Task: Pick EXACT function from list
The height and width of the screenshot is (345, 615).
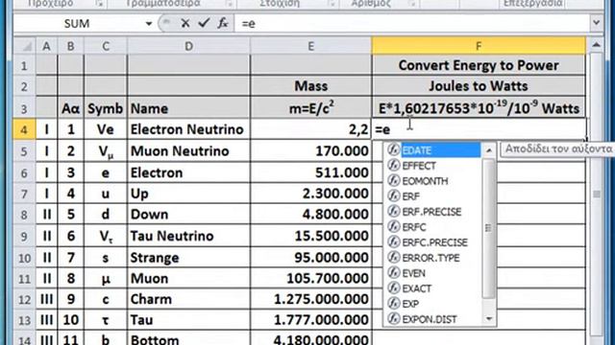Action: coord(432,288)
